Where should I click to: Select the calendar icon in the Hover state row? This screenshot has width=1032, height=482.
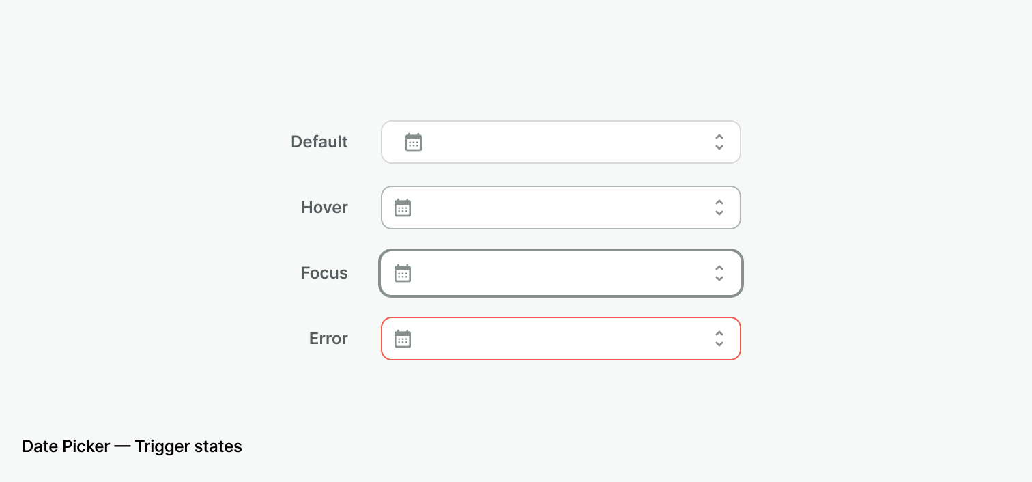pos(403,208)
